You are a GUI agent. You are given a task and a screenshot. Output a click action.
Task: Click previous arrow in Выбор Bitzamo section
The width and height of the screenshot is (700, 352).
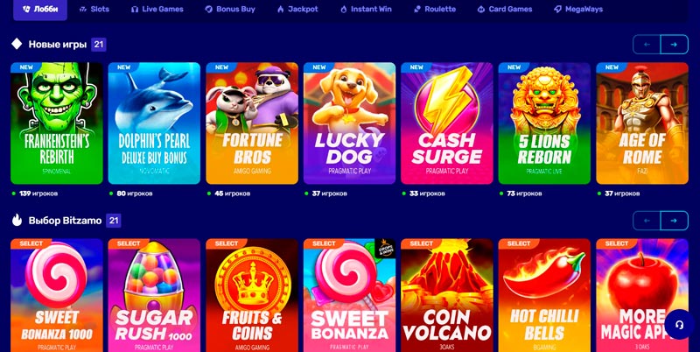647,221
